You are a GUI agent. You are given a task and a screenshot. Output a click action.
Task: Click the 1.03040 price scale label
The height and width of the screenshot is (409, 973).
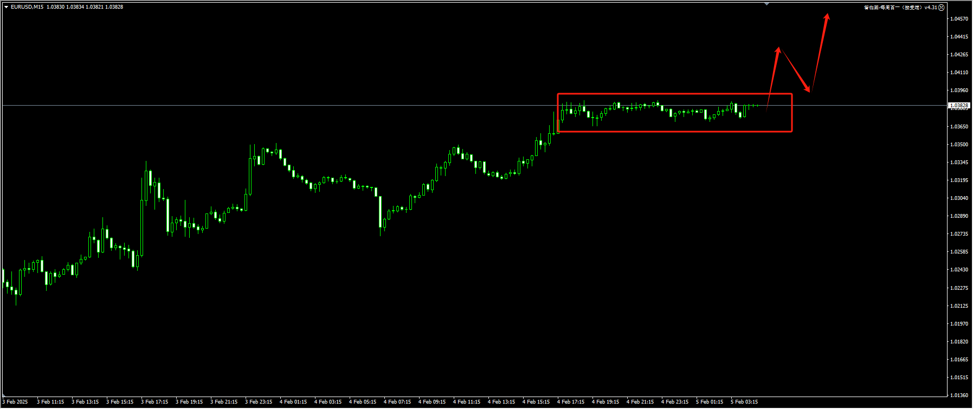(959, 198)
